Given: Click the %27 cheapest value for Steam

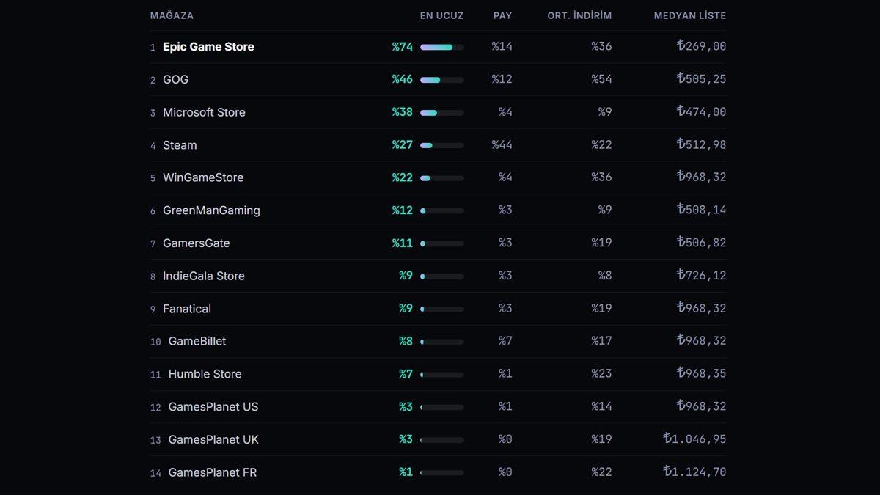Looking at the screenshot, I should pos(403,145).
